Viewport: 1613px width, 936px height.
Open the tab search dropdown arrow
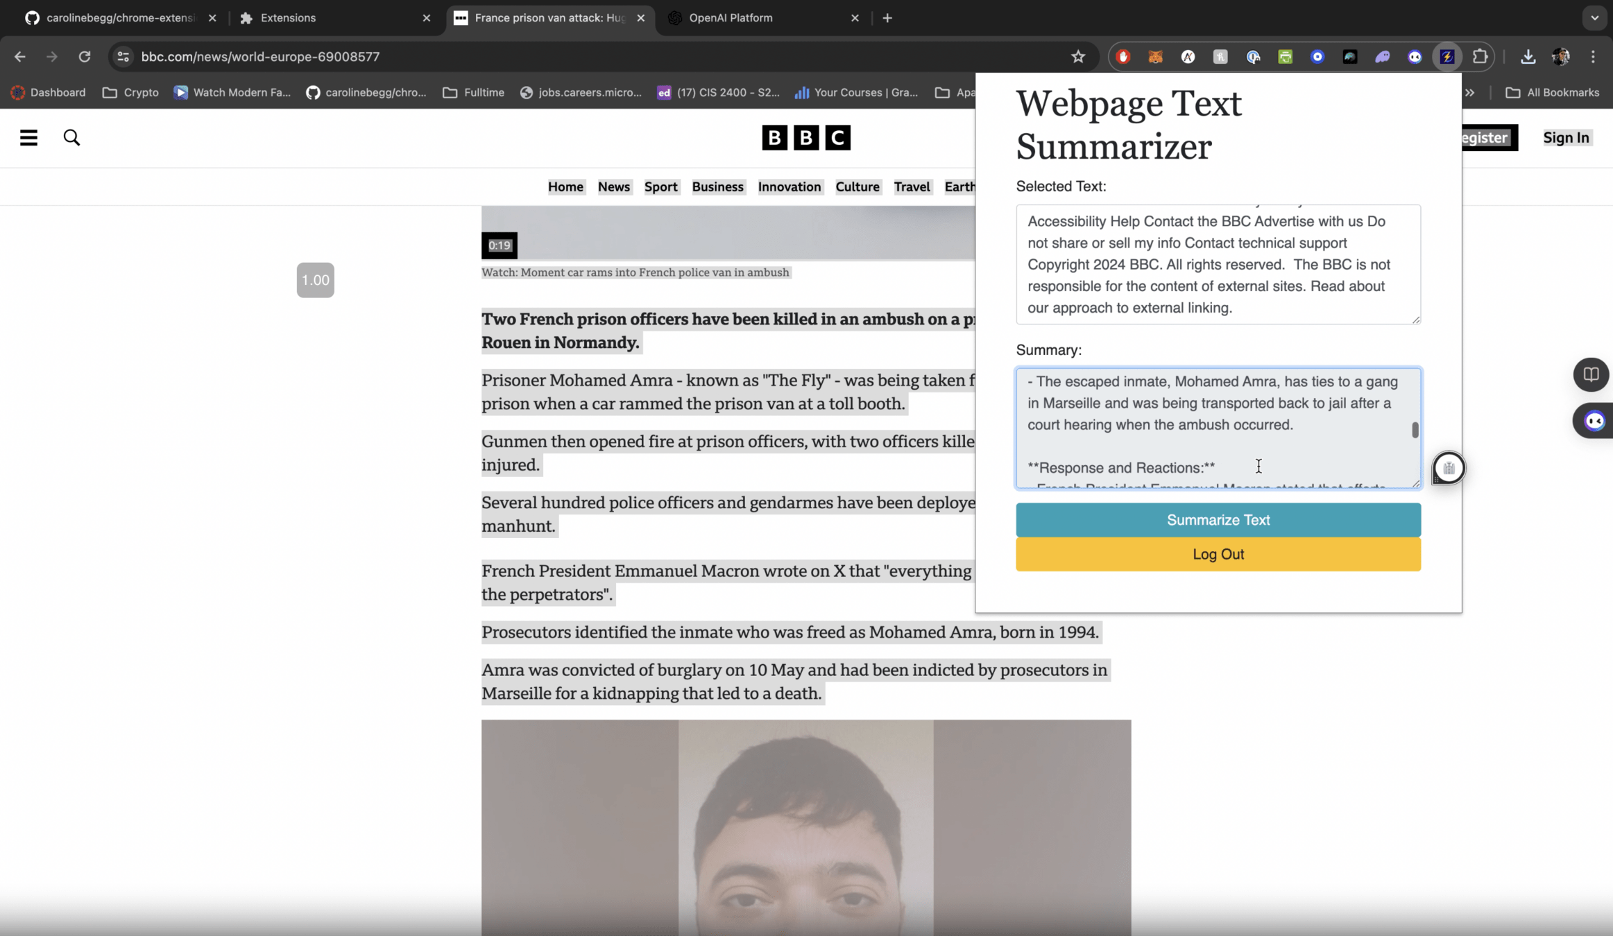[x=1594, y=18]
